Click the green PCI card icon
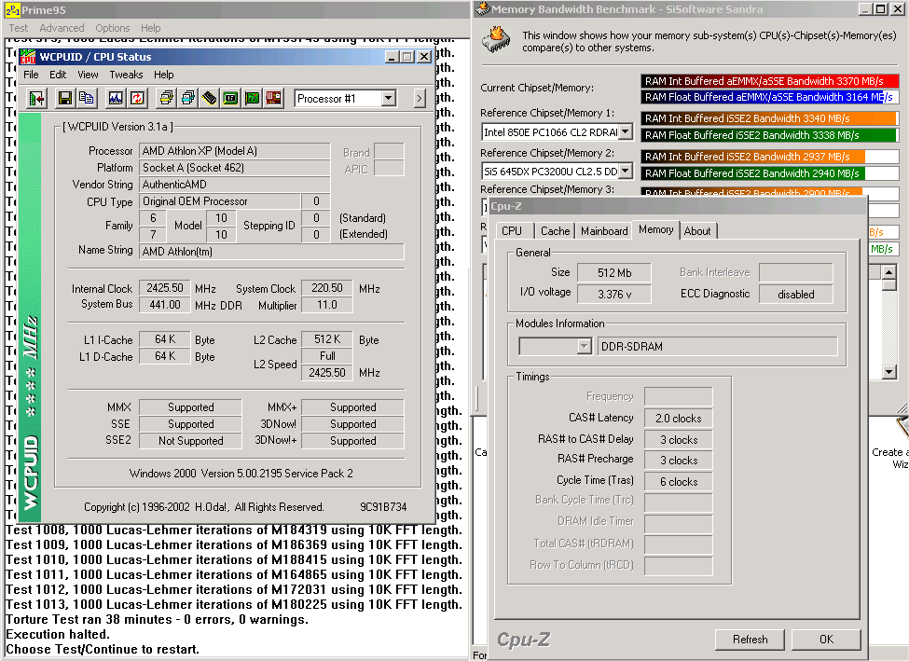 [x=252, y=98]
